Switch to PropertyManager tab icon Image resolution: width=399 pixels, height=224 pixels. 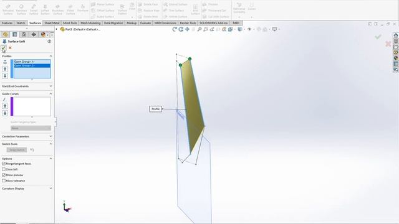pos(15,34)
